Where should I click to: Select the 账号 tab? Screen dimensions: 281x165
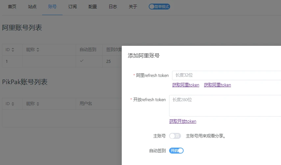52,7
